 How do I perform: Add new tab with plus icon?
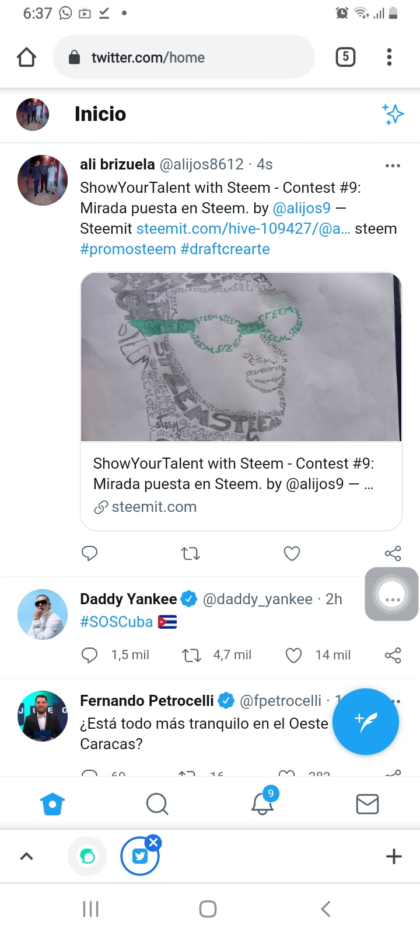pyautogui.click(x=394, y=856)
